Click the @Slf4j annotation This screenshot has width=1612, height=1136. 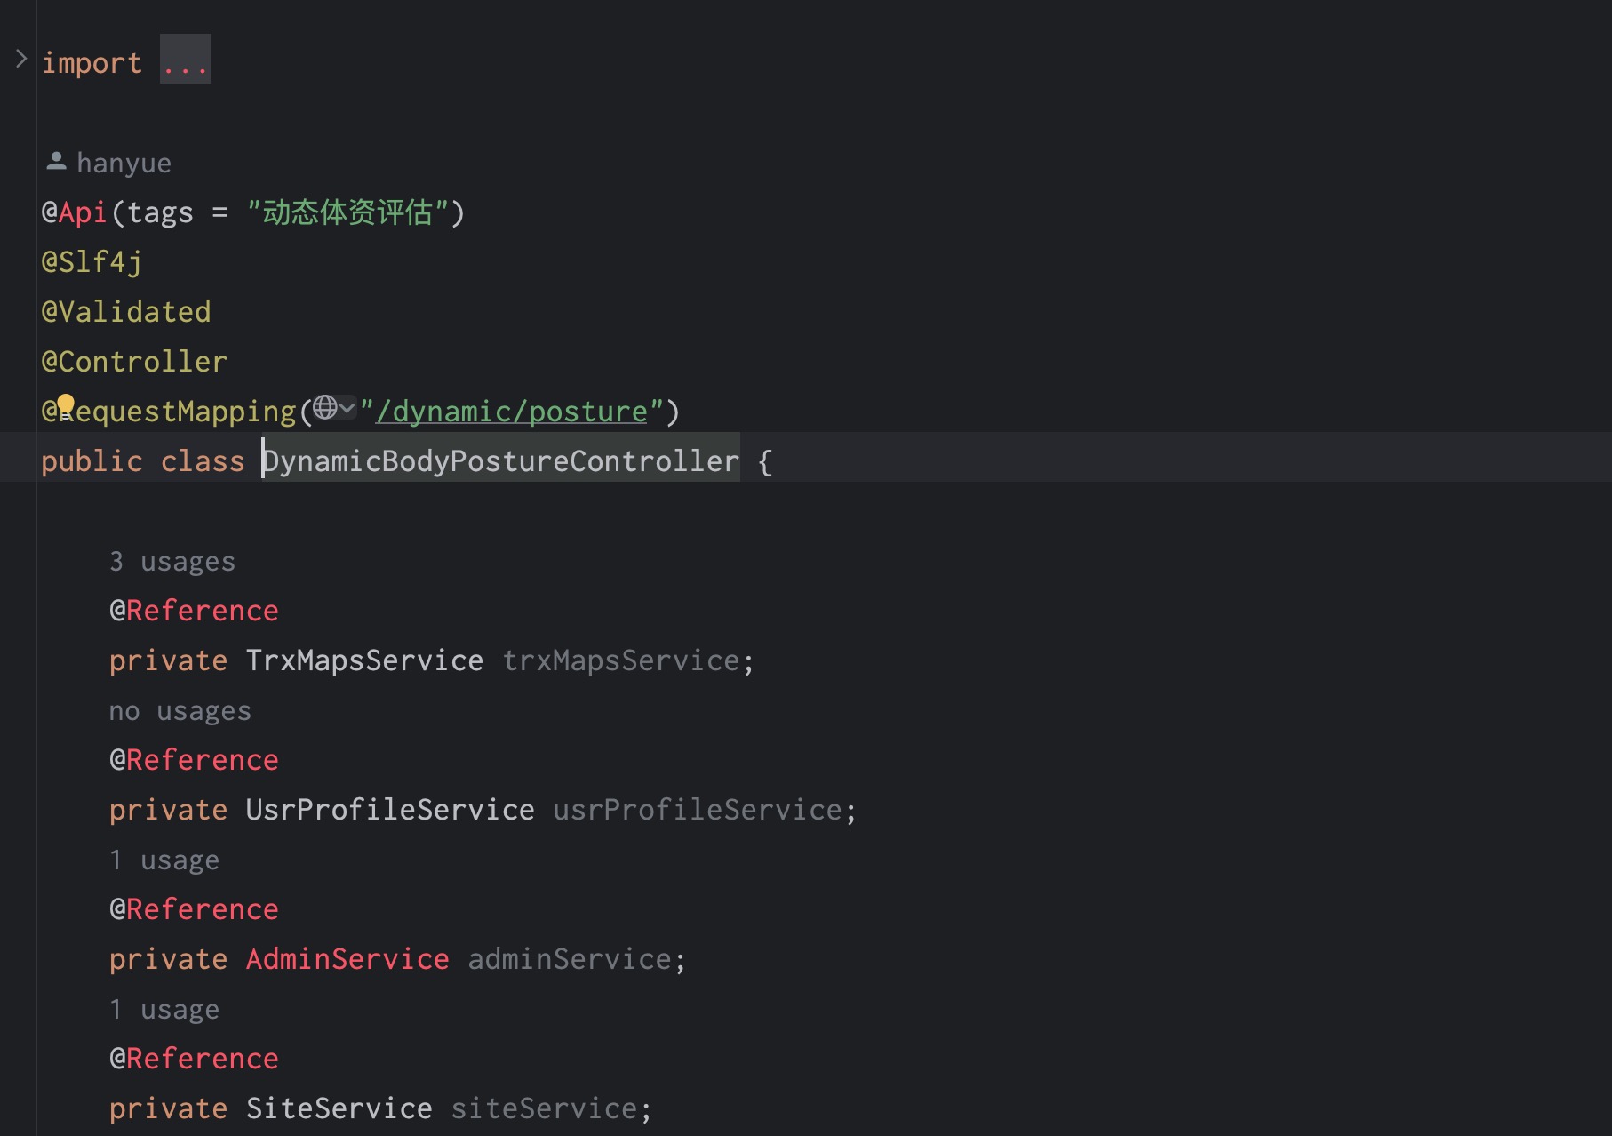tap(92, 262)
